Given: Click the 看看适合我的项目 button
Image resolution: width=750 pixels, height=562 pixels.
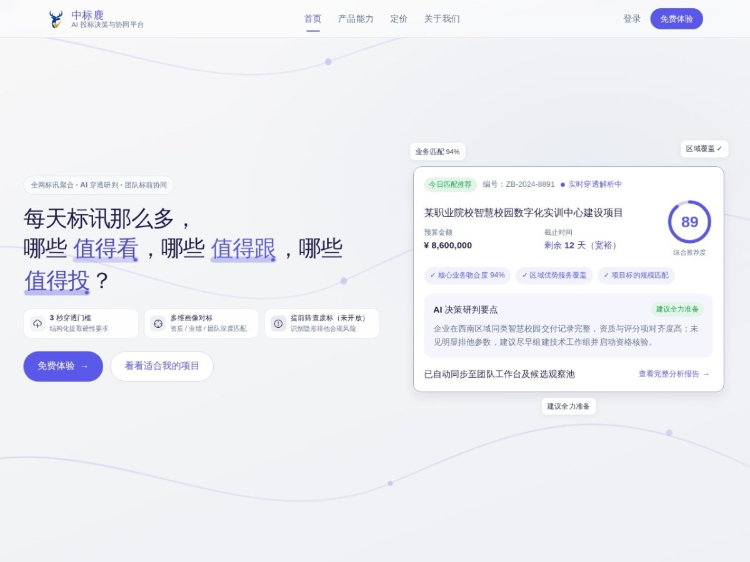Looking at the screenshot, I should (x=162, y=366).
